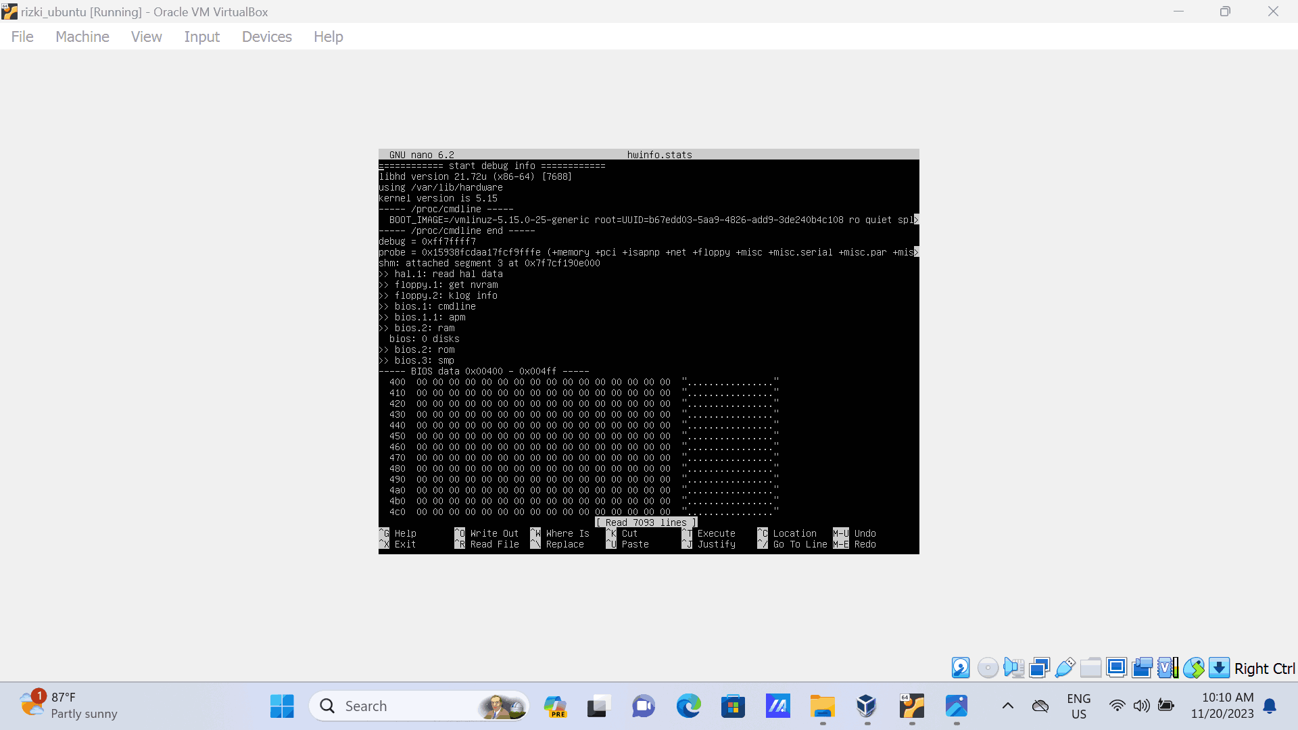Open the Machine menu

click(82, 36)
